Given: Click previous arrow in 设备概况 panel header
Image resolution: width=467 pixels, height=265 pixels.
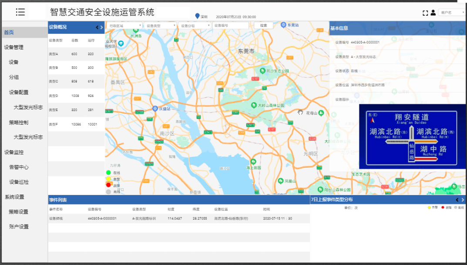Looking at the screenshot, I should (x=97, y=27).
